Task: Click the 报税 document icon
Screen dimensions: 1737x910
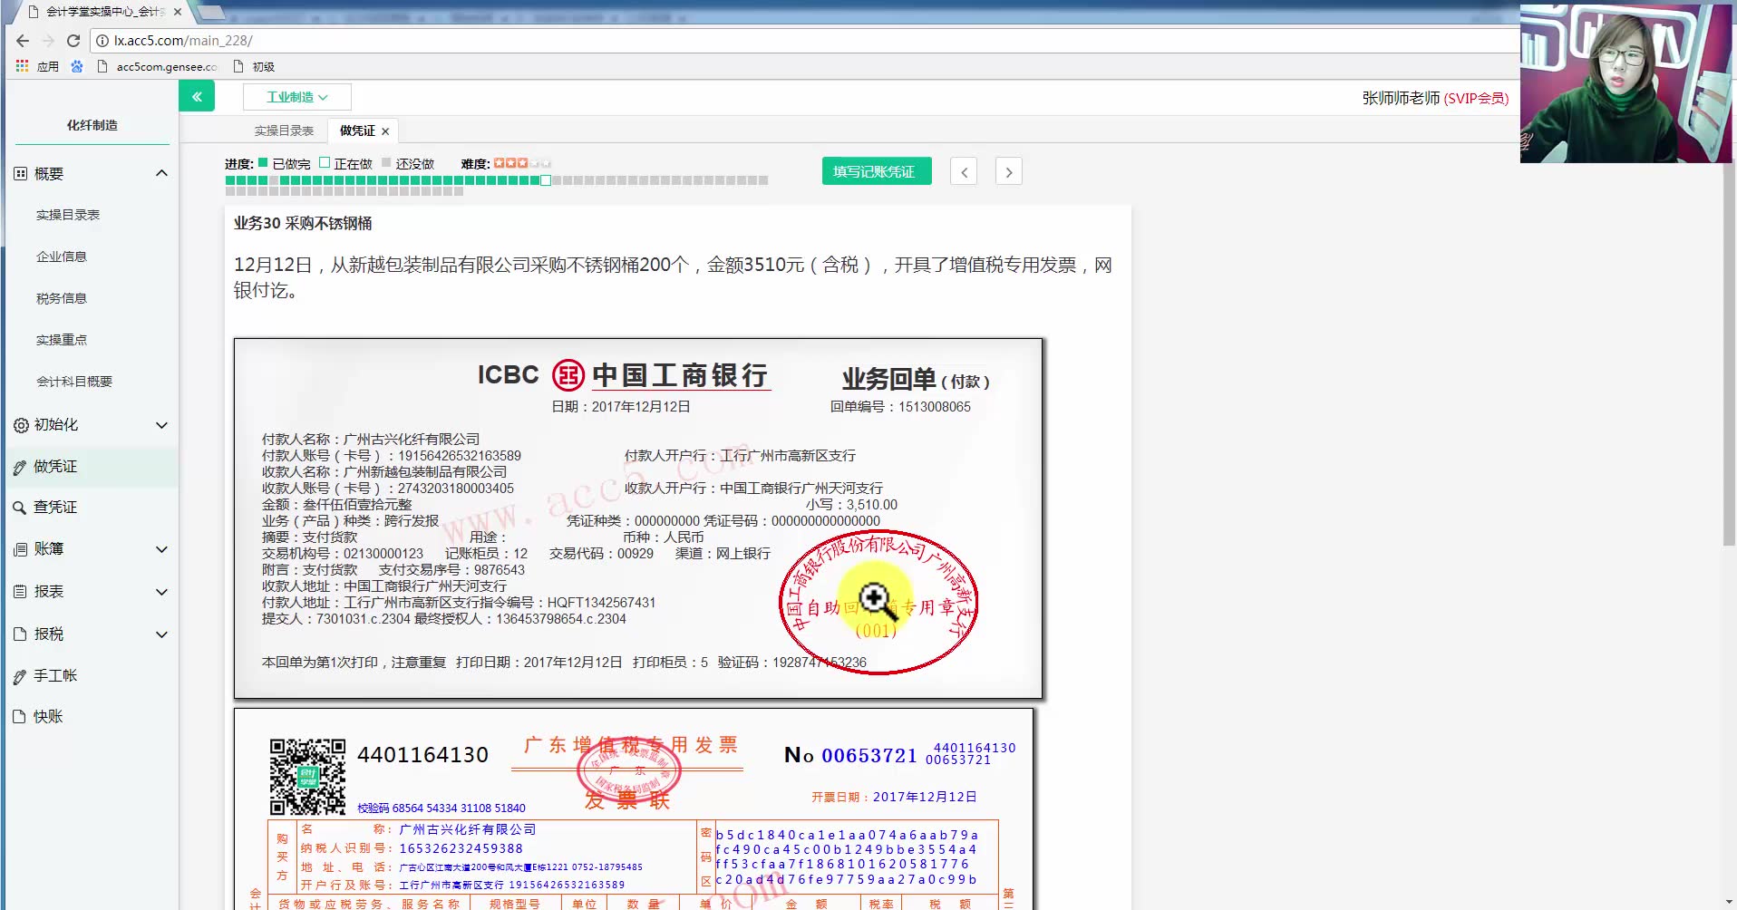Action: click(x=21, y=634)
